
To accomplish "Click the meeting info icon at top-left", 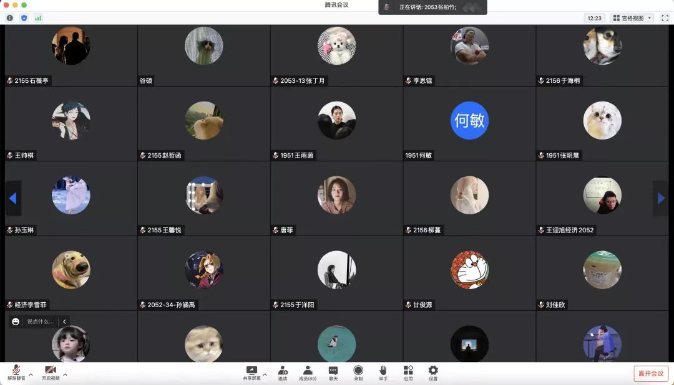I will 9,18.
